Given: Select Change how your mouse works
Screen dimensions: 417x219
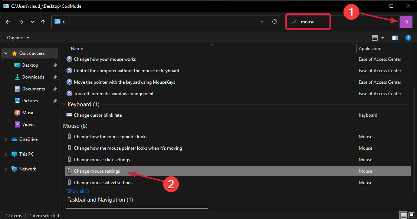Looking at the screenshot, I should coord(105,59).
